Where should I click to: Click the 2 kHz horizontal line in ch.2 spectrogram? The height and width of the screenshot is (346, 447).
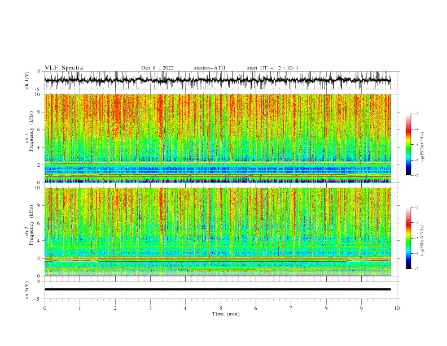[x=217, y=258]
